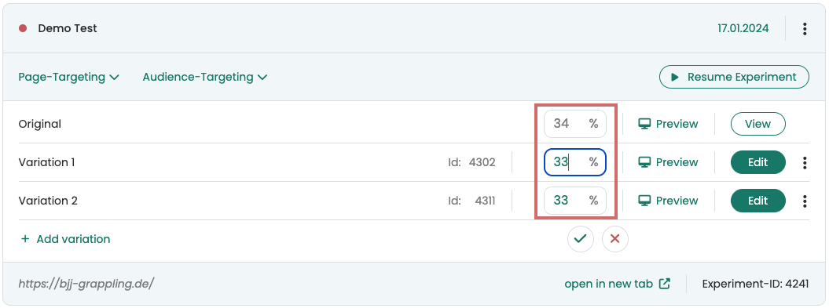Click View button for Original
Viewport: 829px width, 308px height.
(757, 124)
